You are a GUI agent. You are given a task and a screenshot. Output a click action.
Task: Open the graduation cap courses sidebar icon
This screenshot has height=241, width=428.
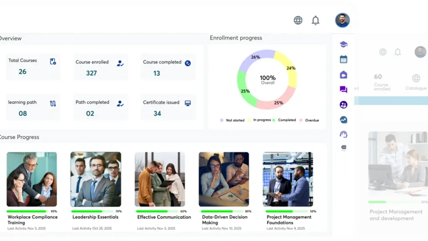click(344, 44)
